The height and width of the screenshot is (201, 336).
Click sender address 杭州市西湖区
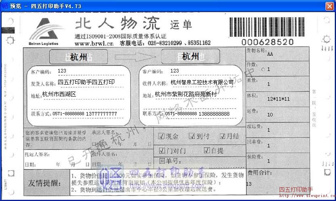coord(59,94)
